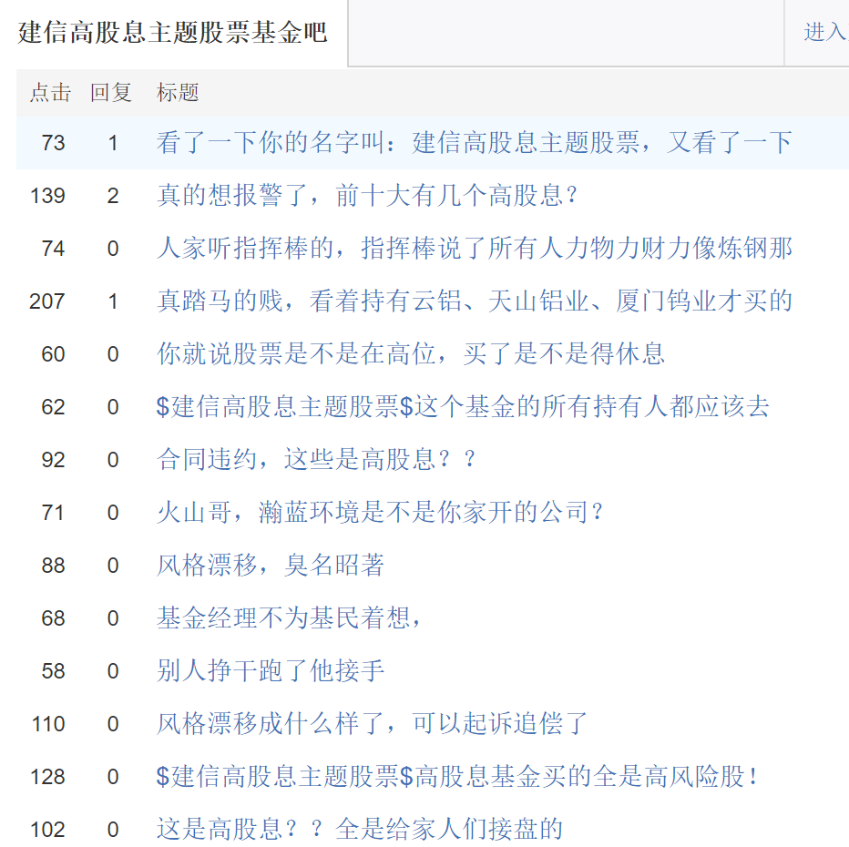Screen dimensions: 849x847
Task: Select click count 128
Action: point(47,777)
